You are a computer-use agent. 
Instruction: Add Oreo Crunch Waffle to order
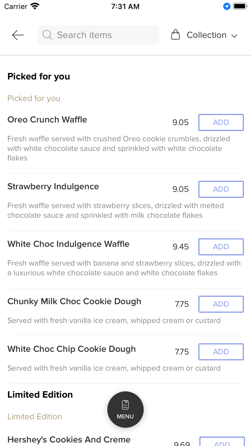[221, 122]
